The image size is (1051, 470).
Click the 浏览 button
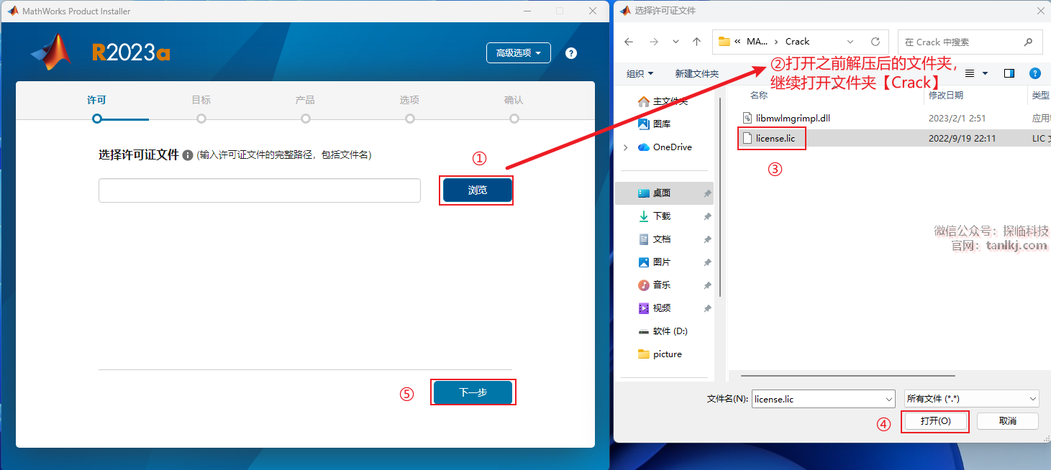tap(478, 190)
